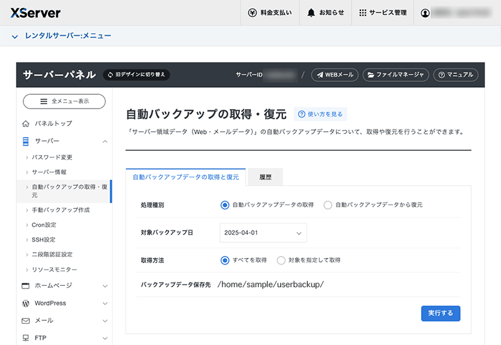The width and height of the screenshot is (501, 345).
Task: Select 自動バックアップの取得・復元 in the sidebar
Action: click(x=64, y=191)
